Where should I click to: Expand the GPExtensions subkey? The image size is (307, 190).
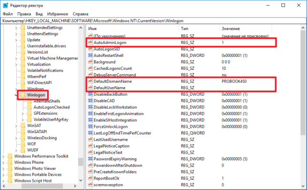click(x=23, y=113)
